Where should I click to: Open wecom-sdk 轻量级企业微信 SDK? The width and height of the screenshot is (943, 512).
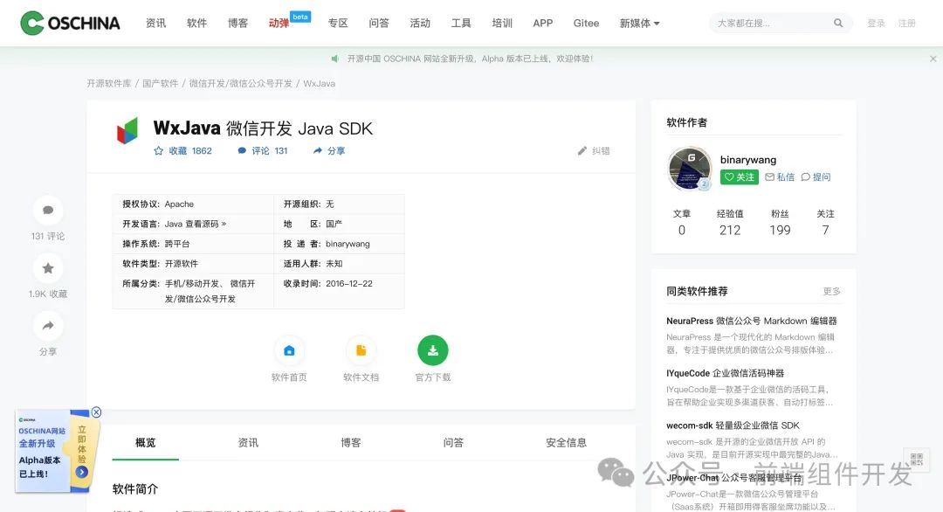(x=733, y=426)
